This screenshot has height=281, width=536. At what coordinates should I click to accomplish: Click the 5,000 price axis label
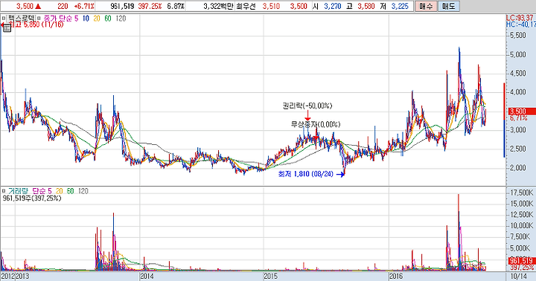tap(517, 54)
